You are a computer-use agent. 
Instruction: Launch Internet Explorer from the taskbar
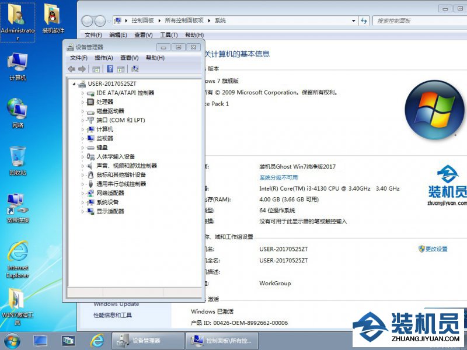(97, 341)
